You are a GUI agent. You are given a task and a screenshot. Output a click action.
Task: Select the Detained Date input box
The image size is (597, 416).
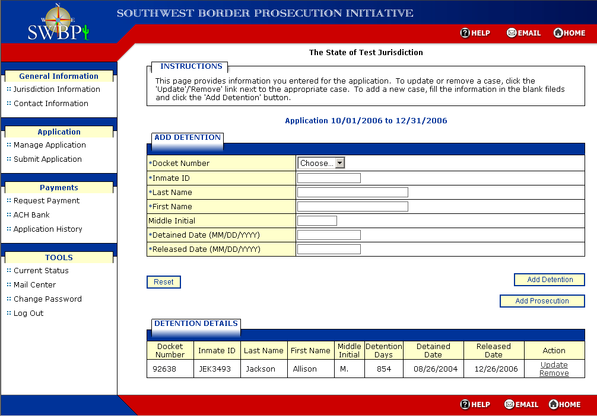[329, 235]
